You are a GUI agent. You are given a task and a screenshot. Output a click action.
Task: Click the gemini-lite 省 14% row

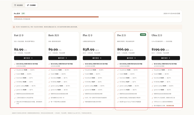click(x=97, y=90)
